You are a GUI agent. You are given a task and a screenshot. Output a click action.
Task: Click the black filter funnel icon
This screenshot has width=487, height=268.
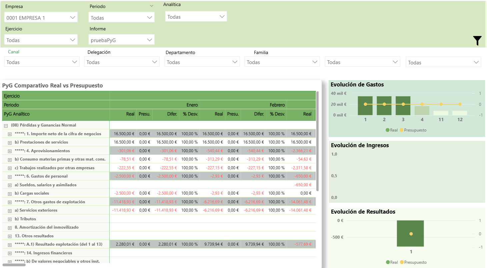click(x=477, y=40)
